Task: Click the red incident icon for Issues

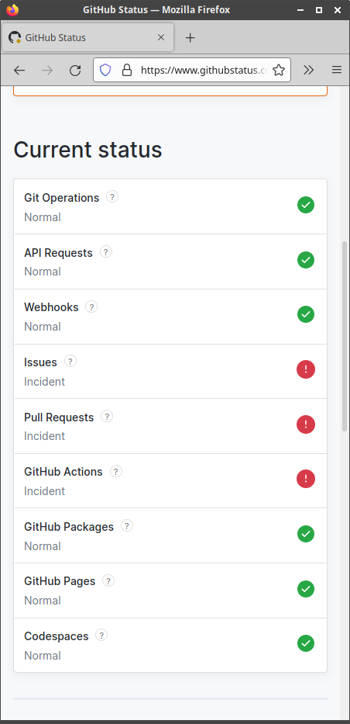Action: click(306, 369)
